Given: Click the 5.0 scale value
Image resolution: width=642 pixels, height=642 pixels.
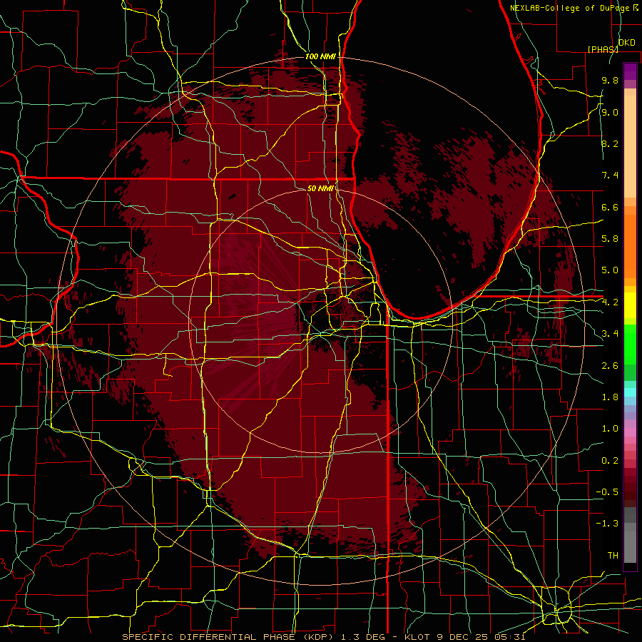Looking at the screenshot, I should [610, 270].
